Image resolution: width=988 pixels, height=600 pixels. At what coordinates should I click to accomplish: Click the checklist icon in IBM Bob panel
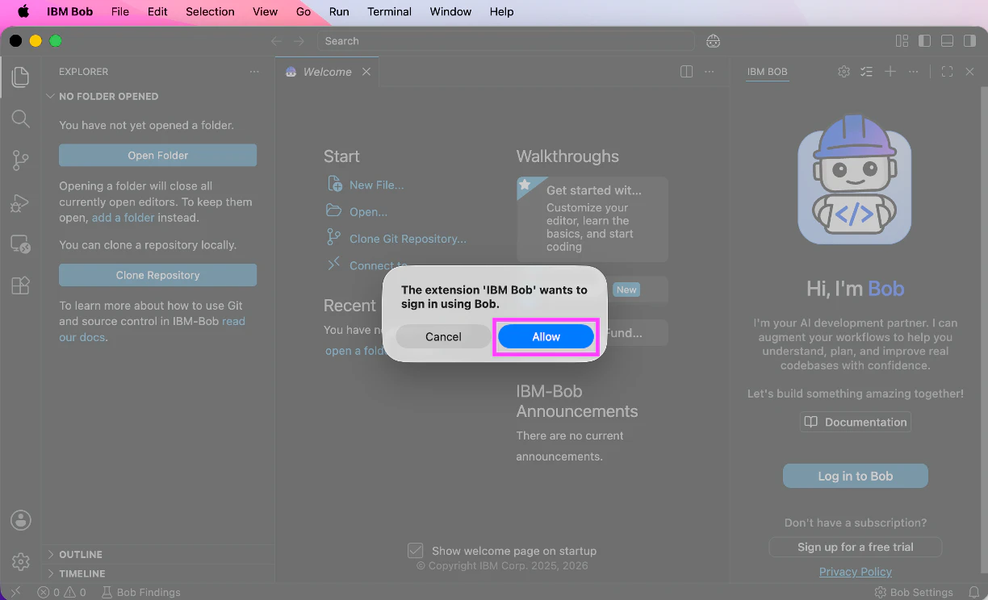point(867,72)
